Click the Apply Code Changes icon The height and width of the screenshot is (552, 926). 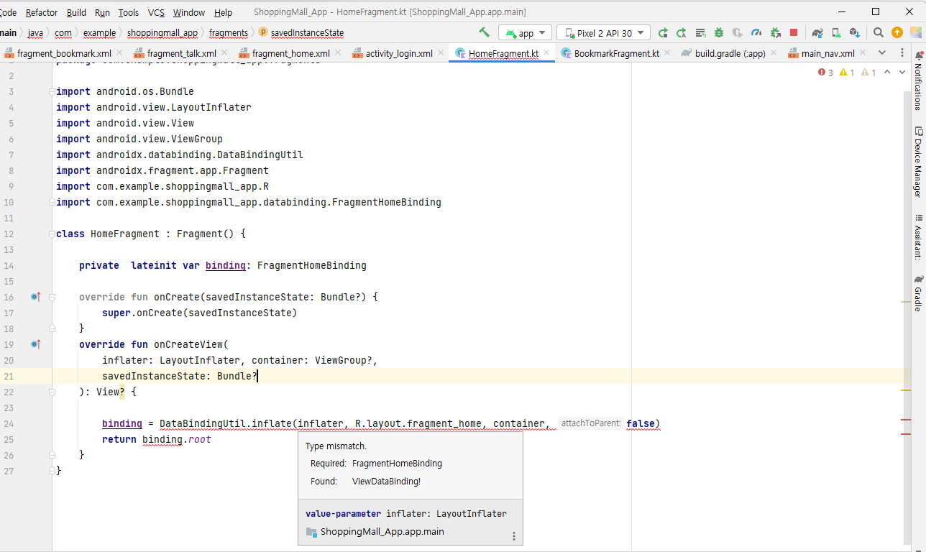coord(700,32)
